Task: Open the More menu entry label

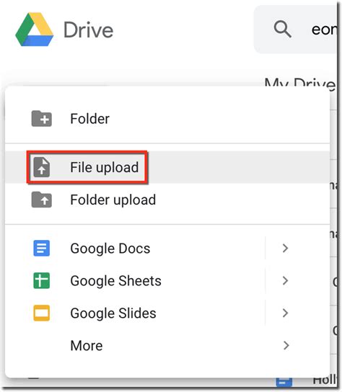Action: (87, 345)
